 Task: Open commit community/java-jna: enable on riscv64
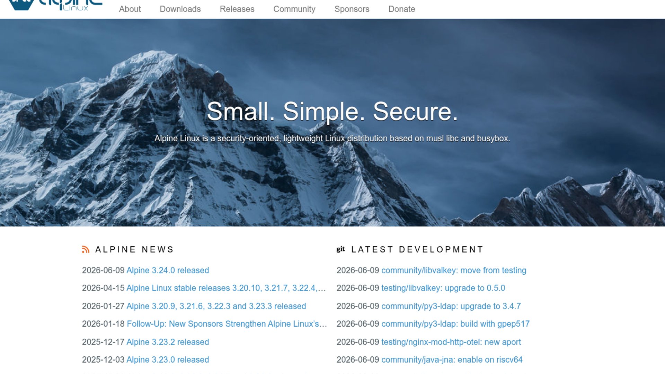click(x=452, y=359)
